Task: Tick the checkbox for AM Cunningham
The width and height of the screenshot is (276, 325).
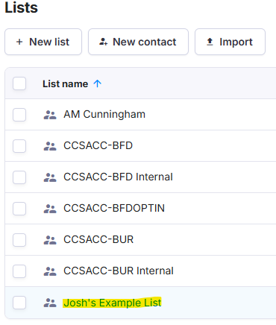Action: click(19, 115)
